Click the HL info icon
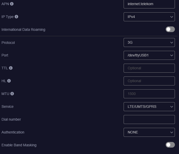The image size is (179, 154). [9, 81]
